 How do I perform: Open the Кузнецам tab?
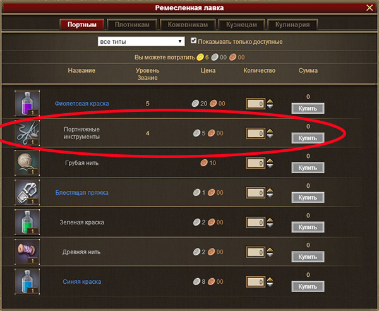tap(241, 25)
